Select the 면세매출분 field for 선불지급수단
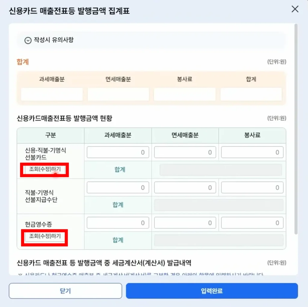The width and height of the screenshot is (308, 307). tap(185, 187)
